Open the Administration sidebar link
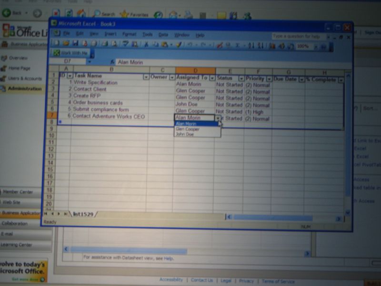Viewport: 381px width, 286px height. (x=25, y=89)
